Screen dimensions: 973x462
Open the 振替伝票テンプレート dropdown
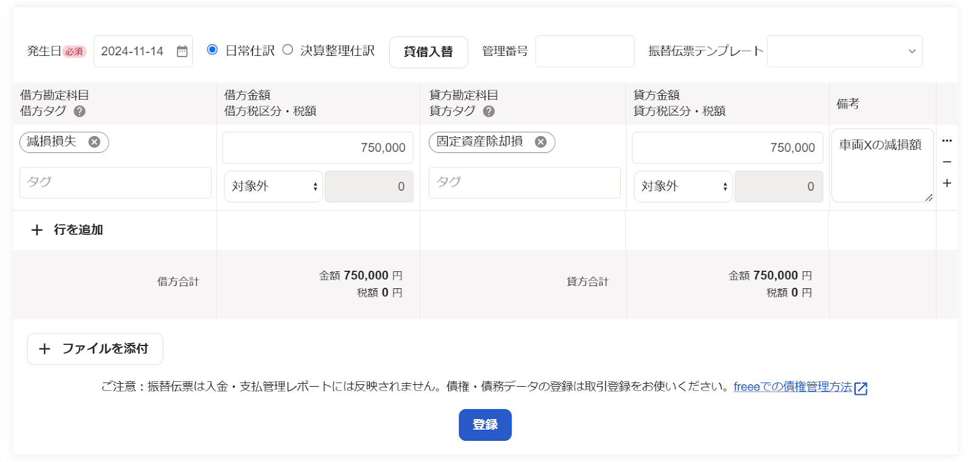click(x=845, y=52)
